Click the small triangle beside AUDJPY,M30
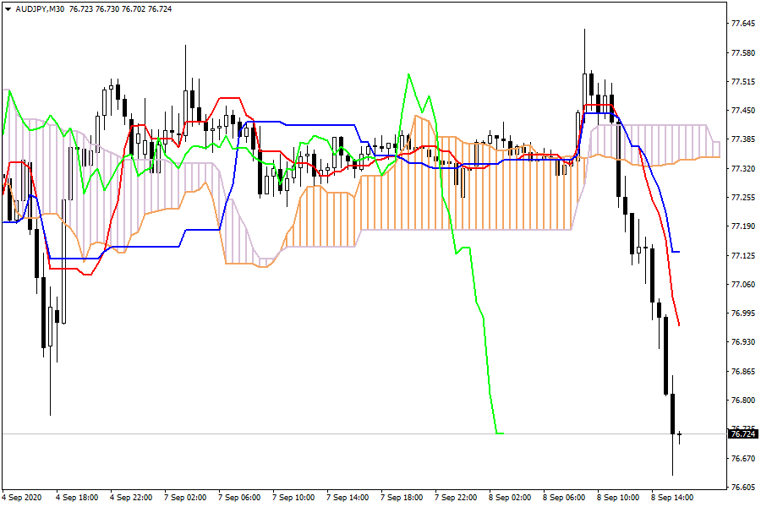Image resolution: width=761 pixels, height=507 pixels. (8, 8)
